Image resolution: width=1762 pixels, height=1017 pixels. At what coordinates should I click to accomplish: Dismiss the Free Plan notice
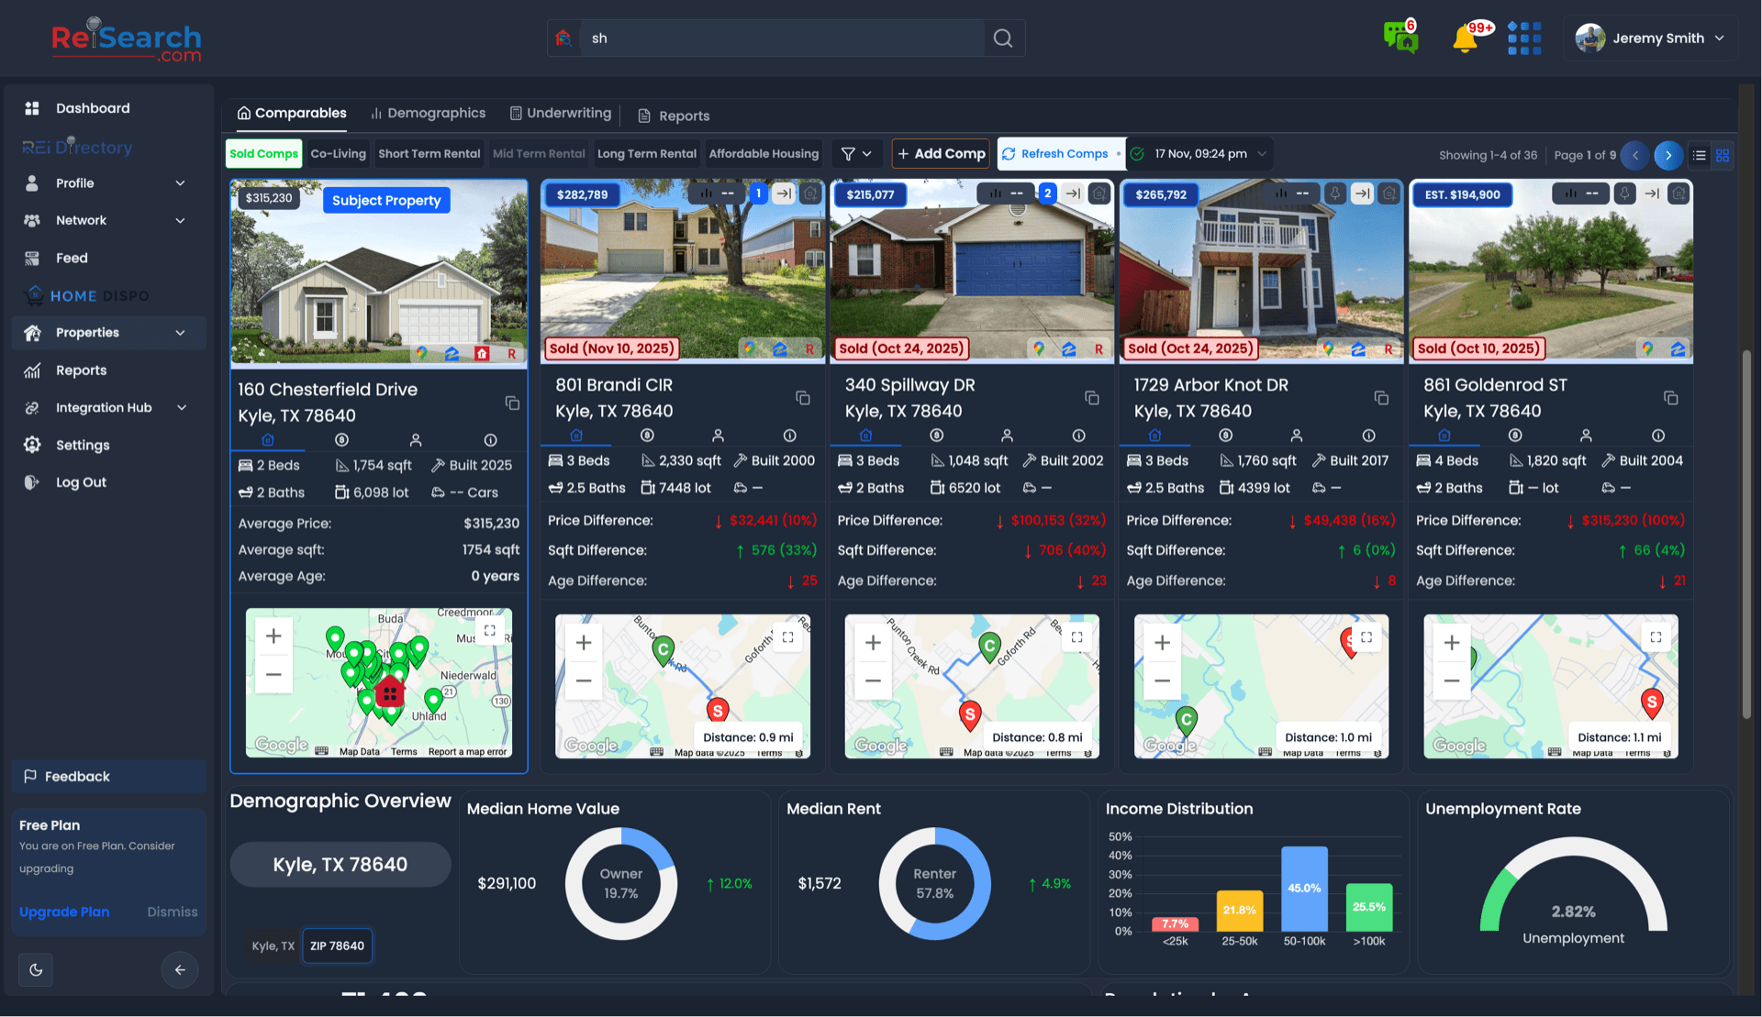[172, 912]
